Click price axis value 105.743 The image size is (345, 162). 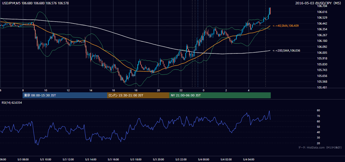[x=322, y=70]
